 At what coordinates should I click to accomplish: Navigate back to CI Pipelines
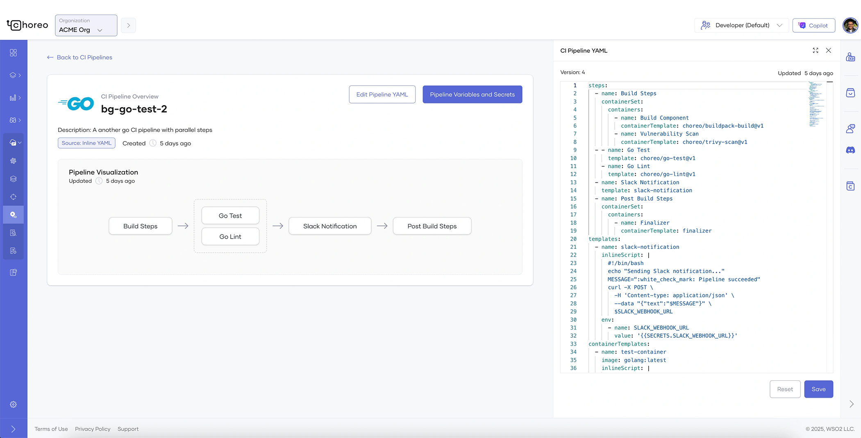click(x=79, y=57)
